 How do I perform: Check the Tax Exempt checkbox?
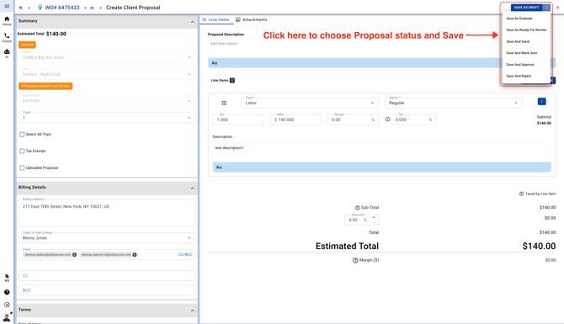point(22,151)
